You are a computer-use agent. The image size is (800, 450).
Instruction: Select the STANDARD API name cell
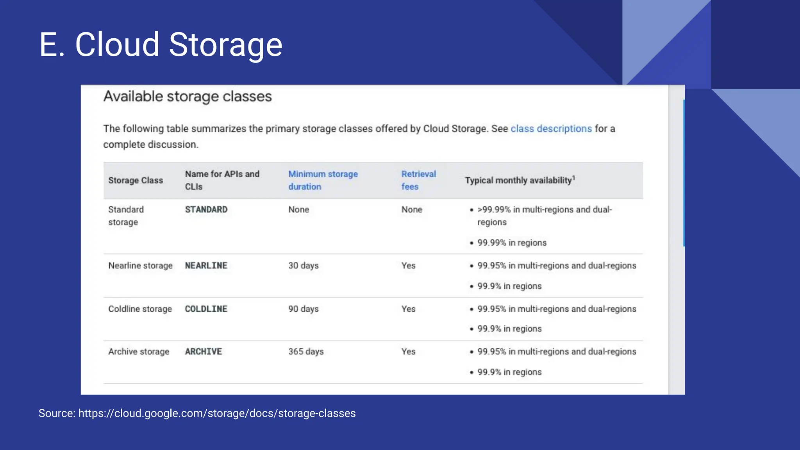tap(206, 210)
